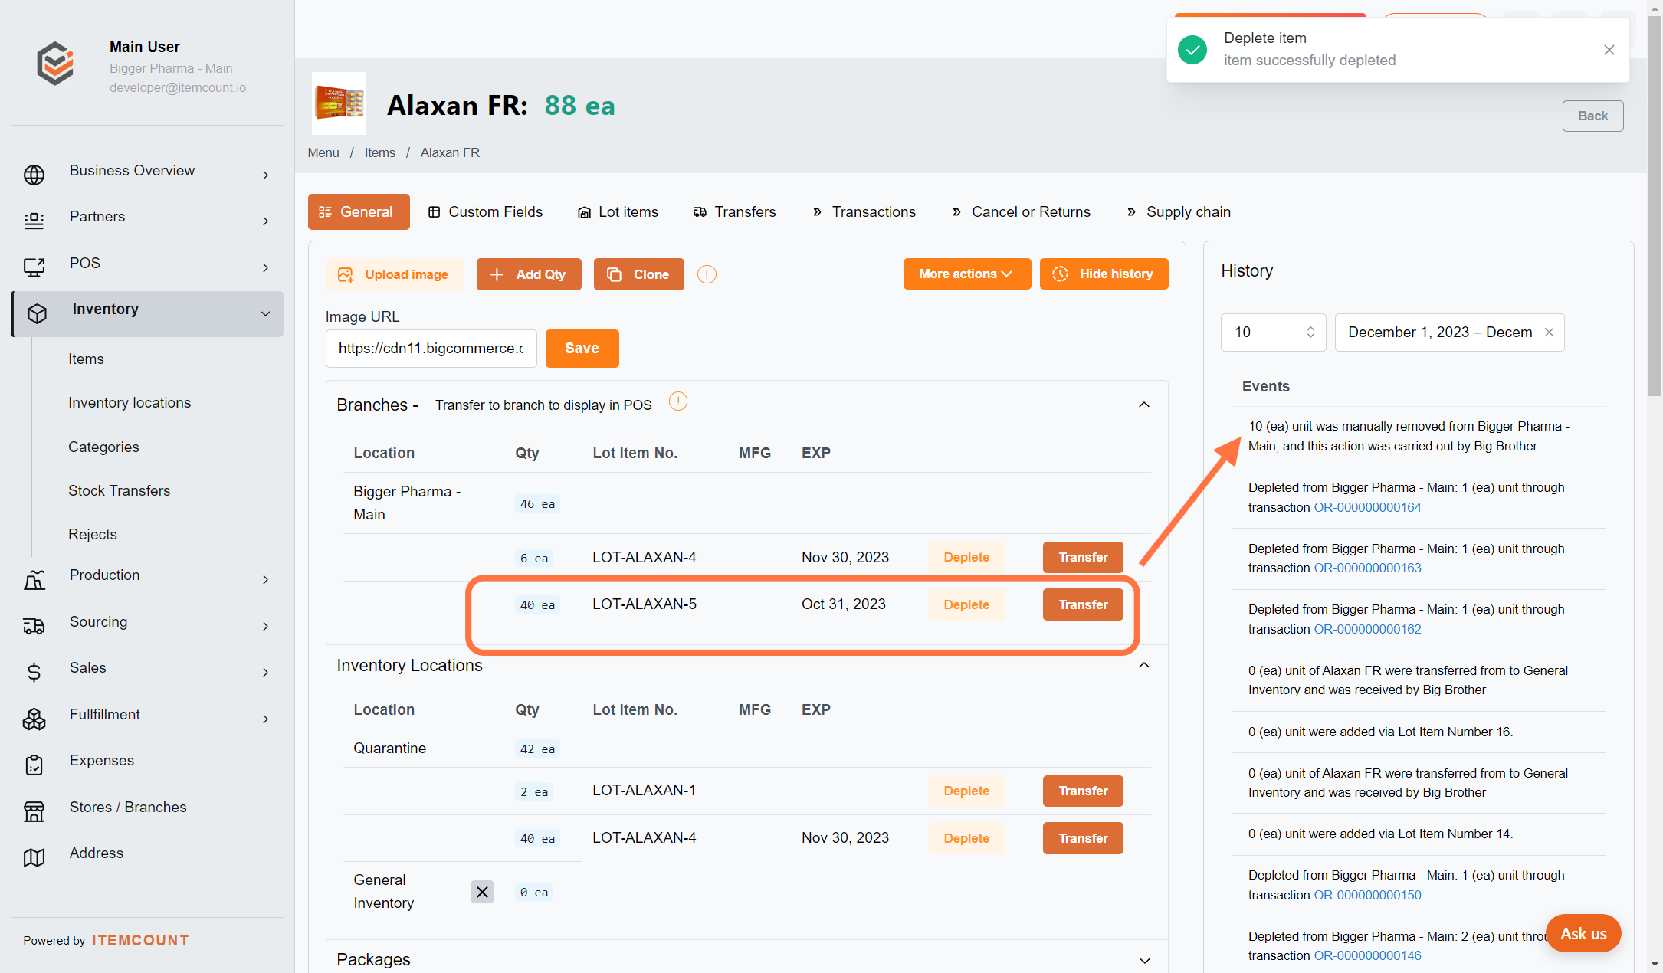The height and width of the screenshot is (973, 1663).
Task: Open Items in the Inventory submenu
Action: click(86, 359)
